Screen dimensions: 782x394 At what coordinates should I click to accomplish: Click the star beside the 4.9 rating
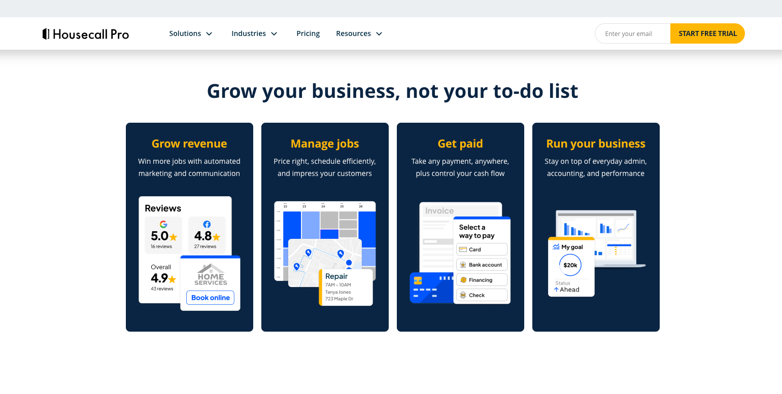pos(173,279)
